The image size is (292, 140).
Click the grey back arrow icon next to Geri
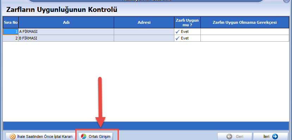(x=229, y=136)
